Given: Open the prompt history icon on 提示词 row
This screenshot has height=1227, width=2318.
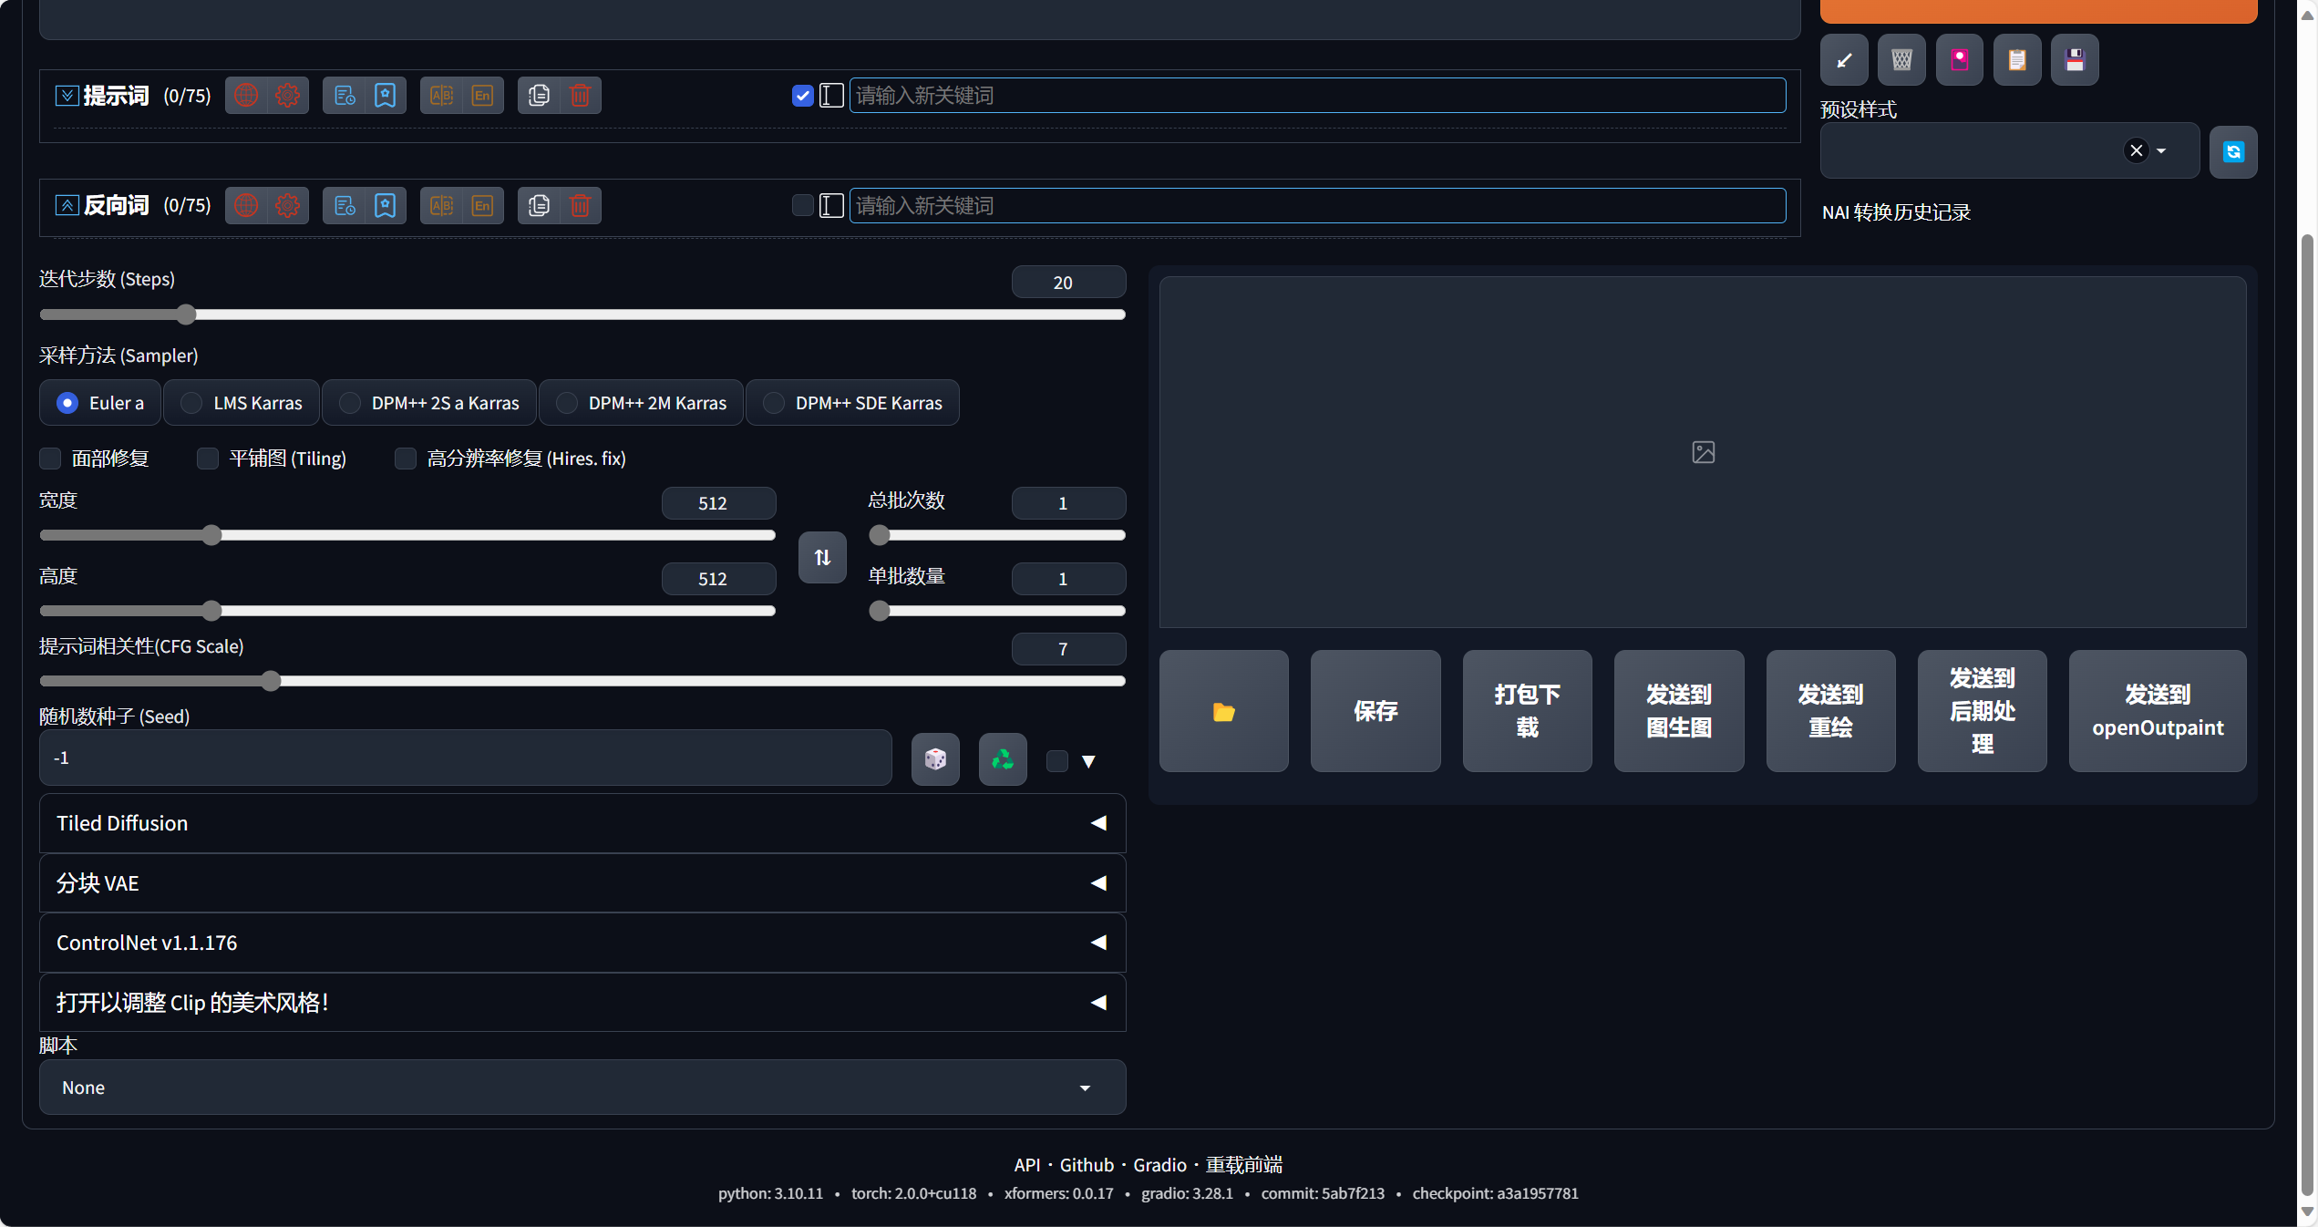Looking at the screenshot, I should pos(343,95).
